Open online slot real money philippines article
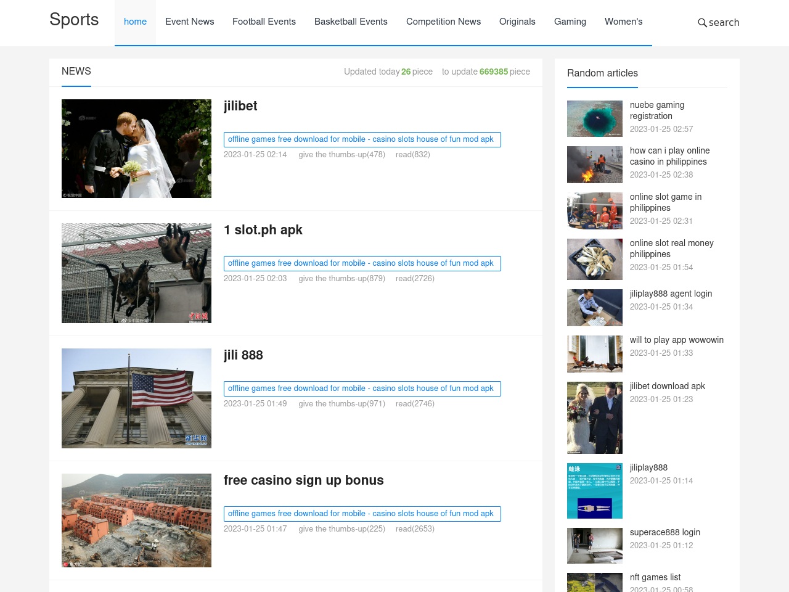This screenshot has height=592, width=789. [672, 249]
